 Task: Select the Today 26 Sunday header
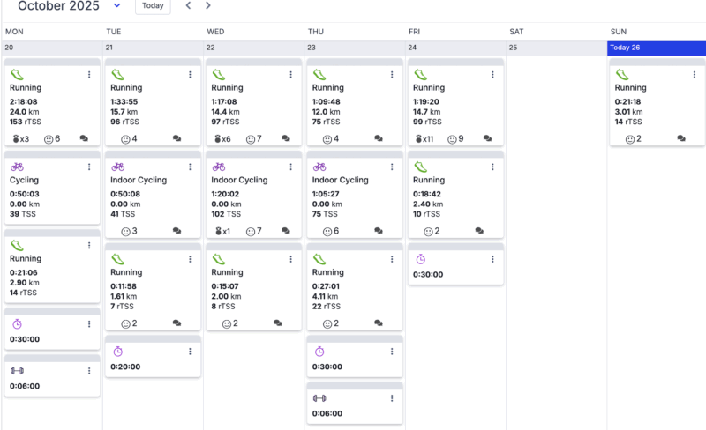point(657,48)
